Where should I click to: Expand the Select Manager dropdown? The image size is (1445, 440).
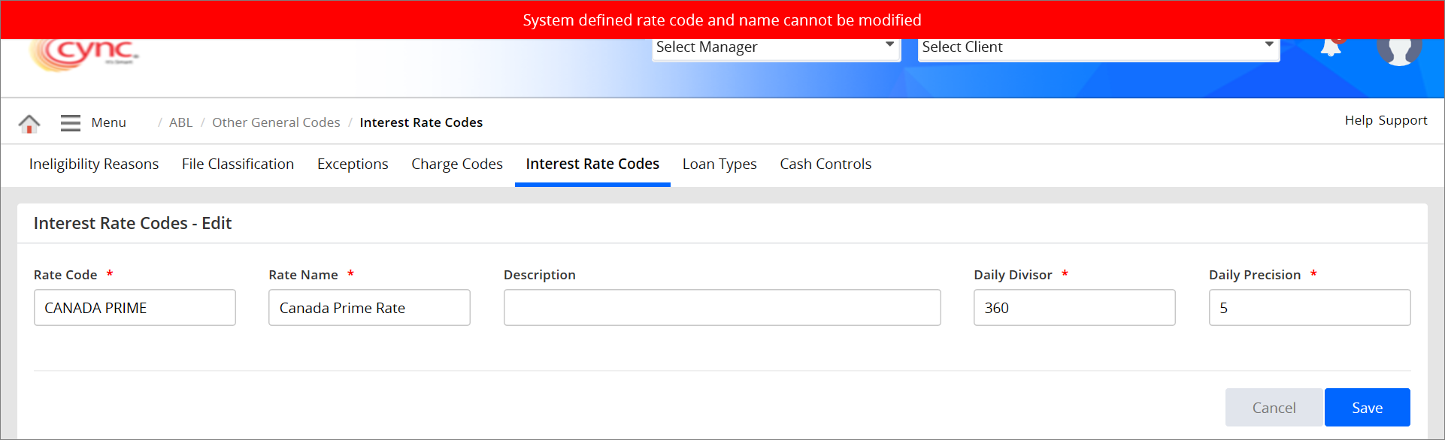pos(776,47)
